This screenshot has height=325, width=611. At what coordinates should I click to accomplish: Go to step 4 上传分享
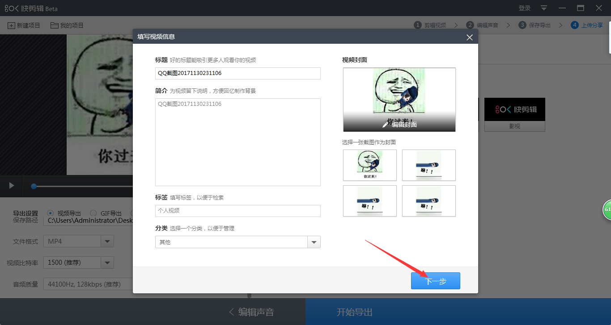pyautogui.click(x=587, y=25)
